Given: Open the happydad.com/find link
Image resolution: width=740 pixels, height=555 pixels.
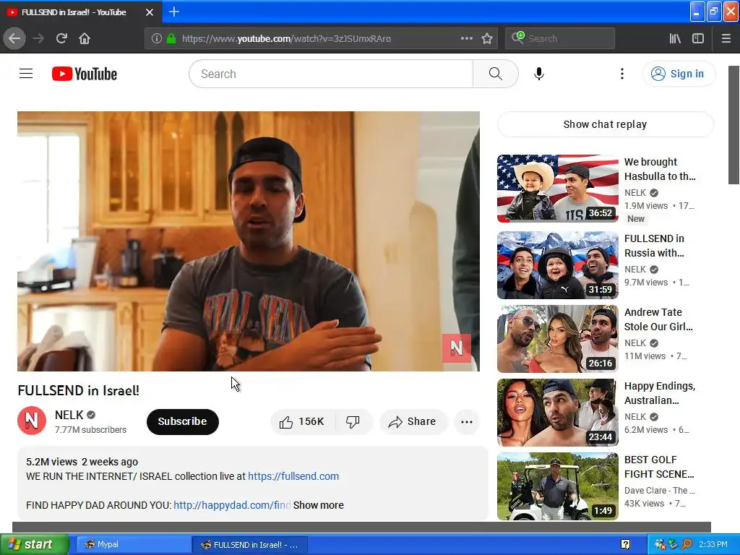Looking at the screenshot, I should (232, 505).
